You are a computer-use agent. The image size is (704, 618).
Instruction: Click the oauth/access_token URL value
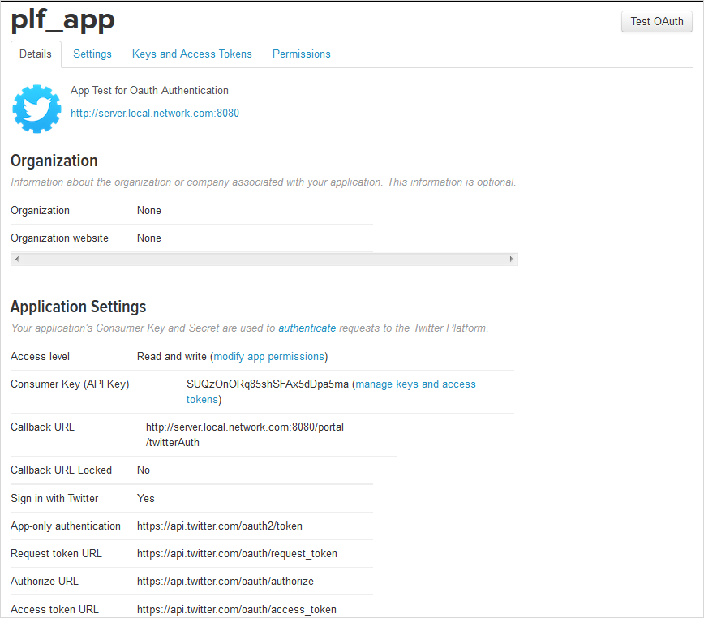tap(237, 609)
